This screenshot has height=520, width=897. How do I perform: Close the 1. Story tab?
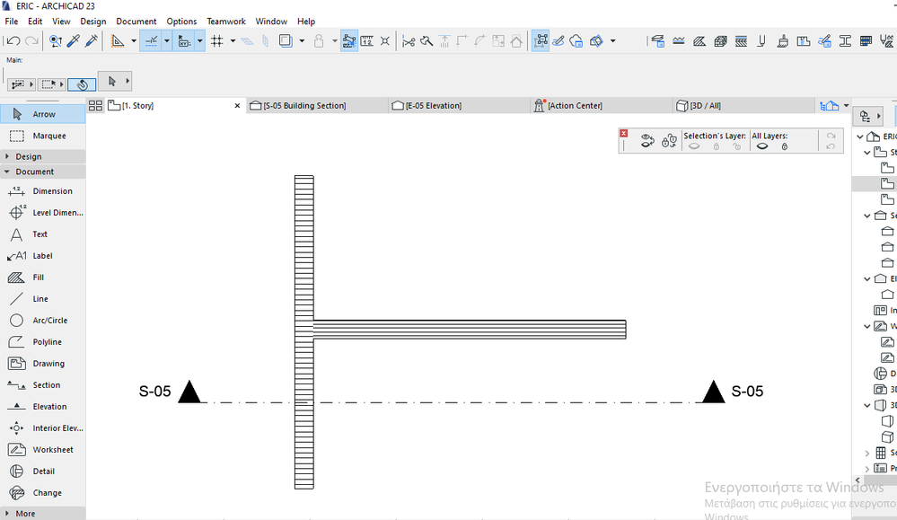[x=237, y=106]
